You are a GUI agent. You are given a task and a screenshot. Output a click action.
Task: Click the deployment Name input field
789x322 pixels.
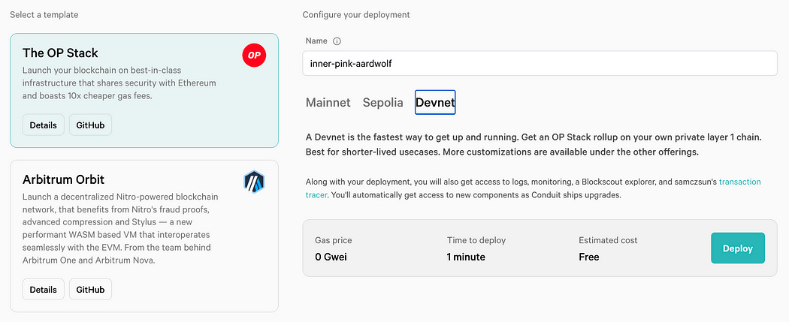pos(540,63)
